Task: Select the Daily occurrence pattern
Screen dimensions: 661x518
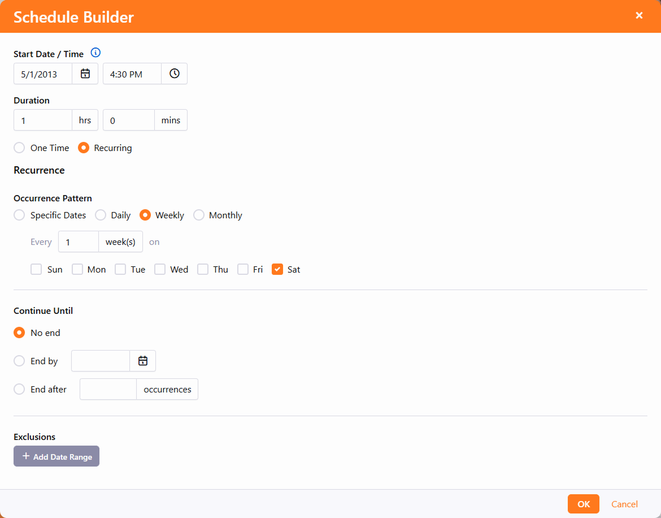Action: [x=101, y=215]
